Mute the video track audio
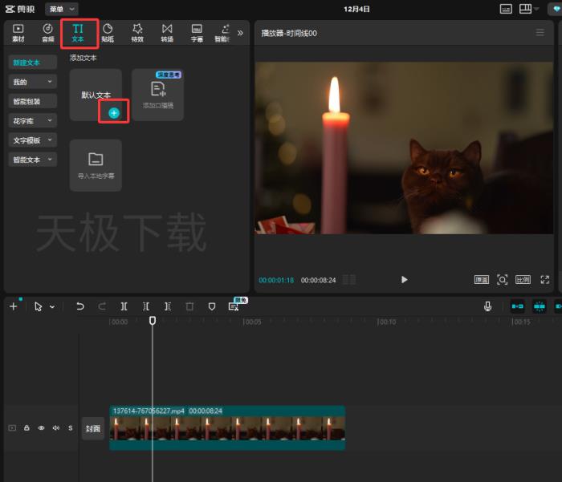The width and height of the screenshot is (562, 482). tap(55, 428)
